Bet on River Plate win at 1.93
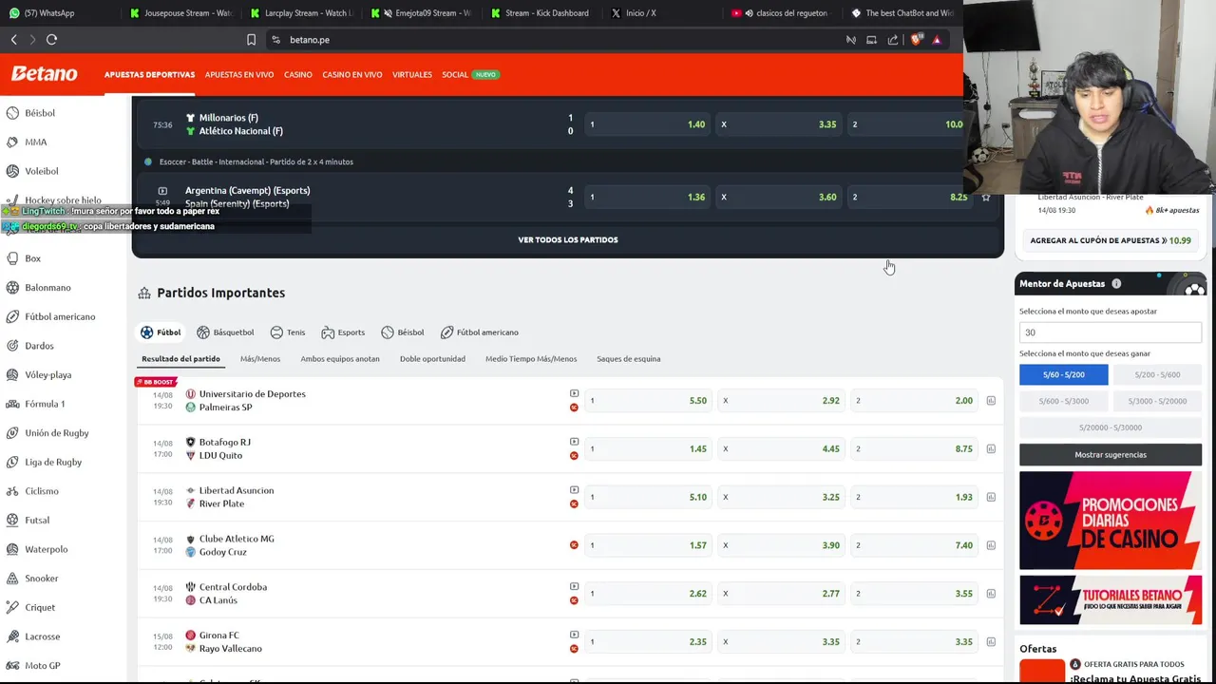The width and height of the screenshot is (1216, 684). [914, 497]
